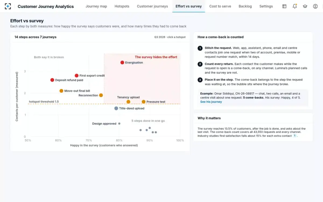
Task: Click the Contacts per customer axis title
Action: pos(17,96)
